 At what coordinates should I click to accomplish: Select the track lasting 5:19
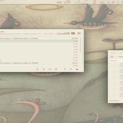(39, 55)
